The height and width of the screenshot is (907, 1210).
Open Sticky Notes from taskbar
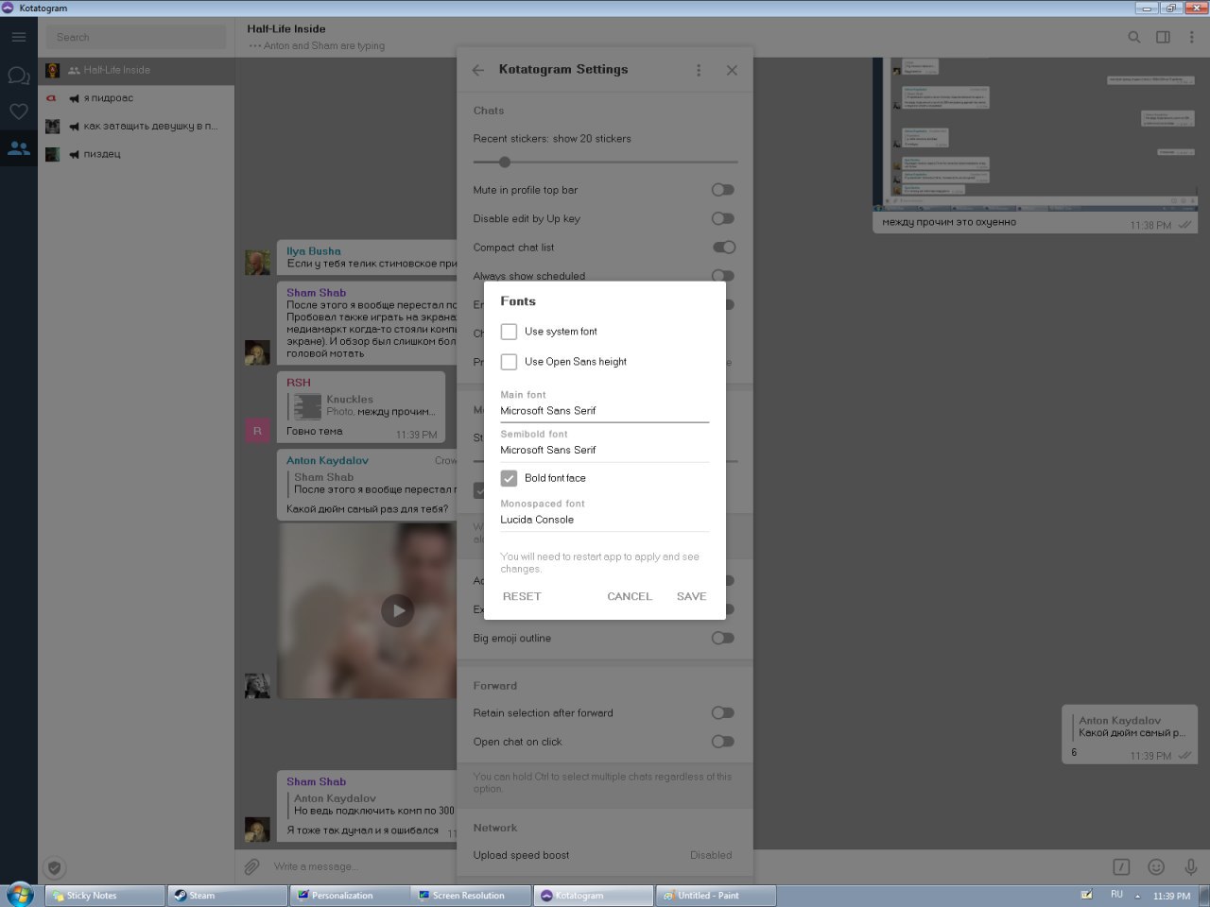click(x=105, y=896)
